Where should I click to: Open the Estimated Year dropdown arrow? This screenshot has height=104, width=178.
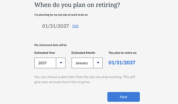[x=61, y=63]
